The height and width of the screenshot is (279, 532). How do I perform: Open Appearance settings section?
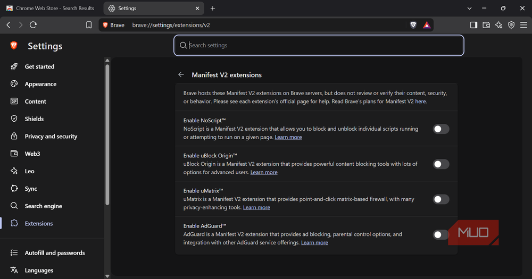(x=40, y=84)
